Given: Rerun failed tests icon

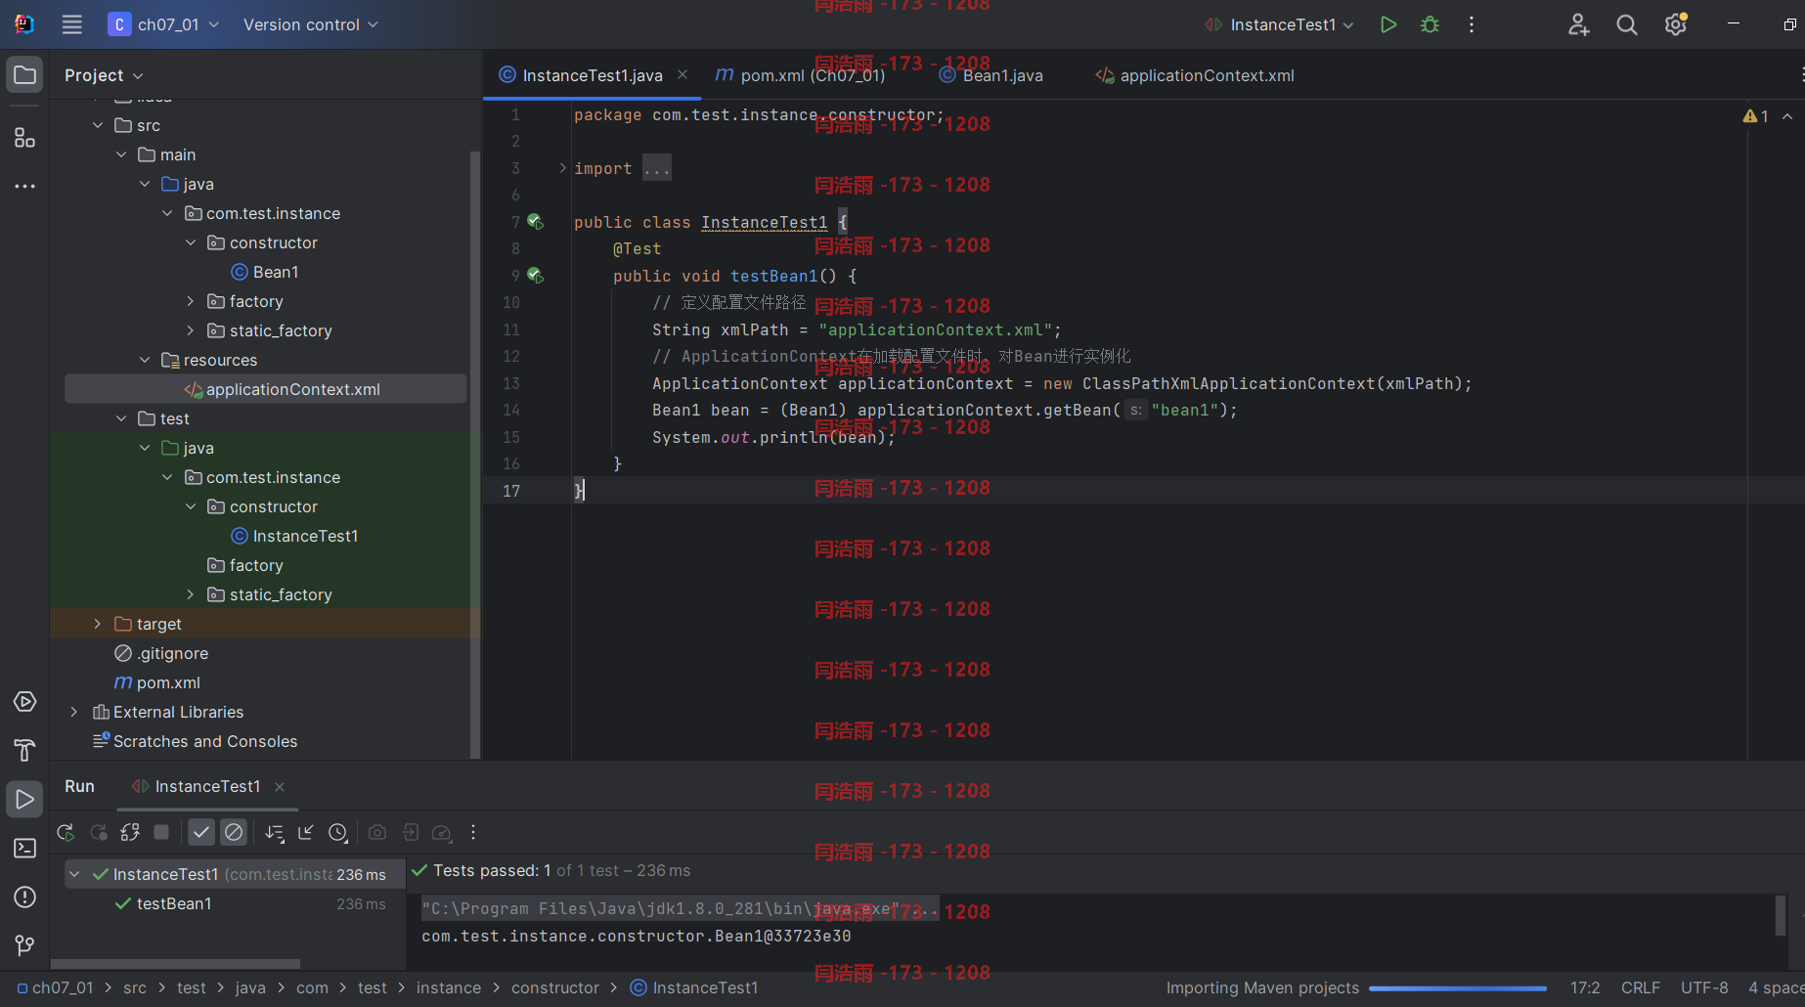Looking at the screenshot, I should (x=99, y=832).
